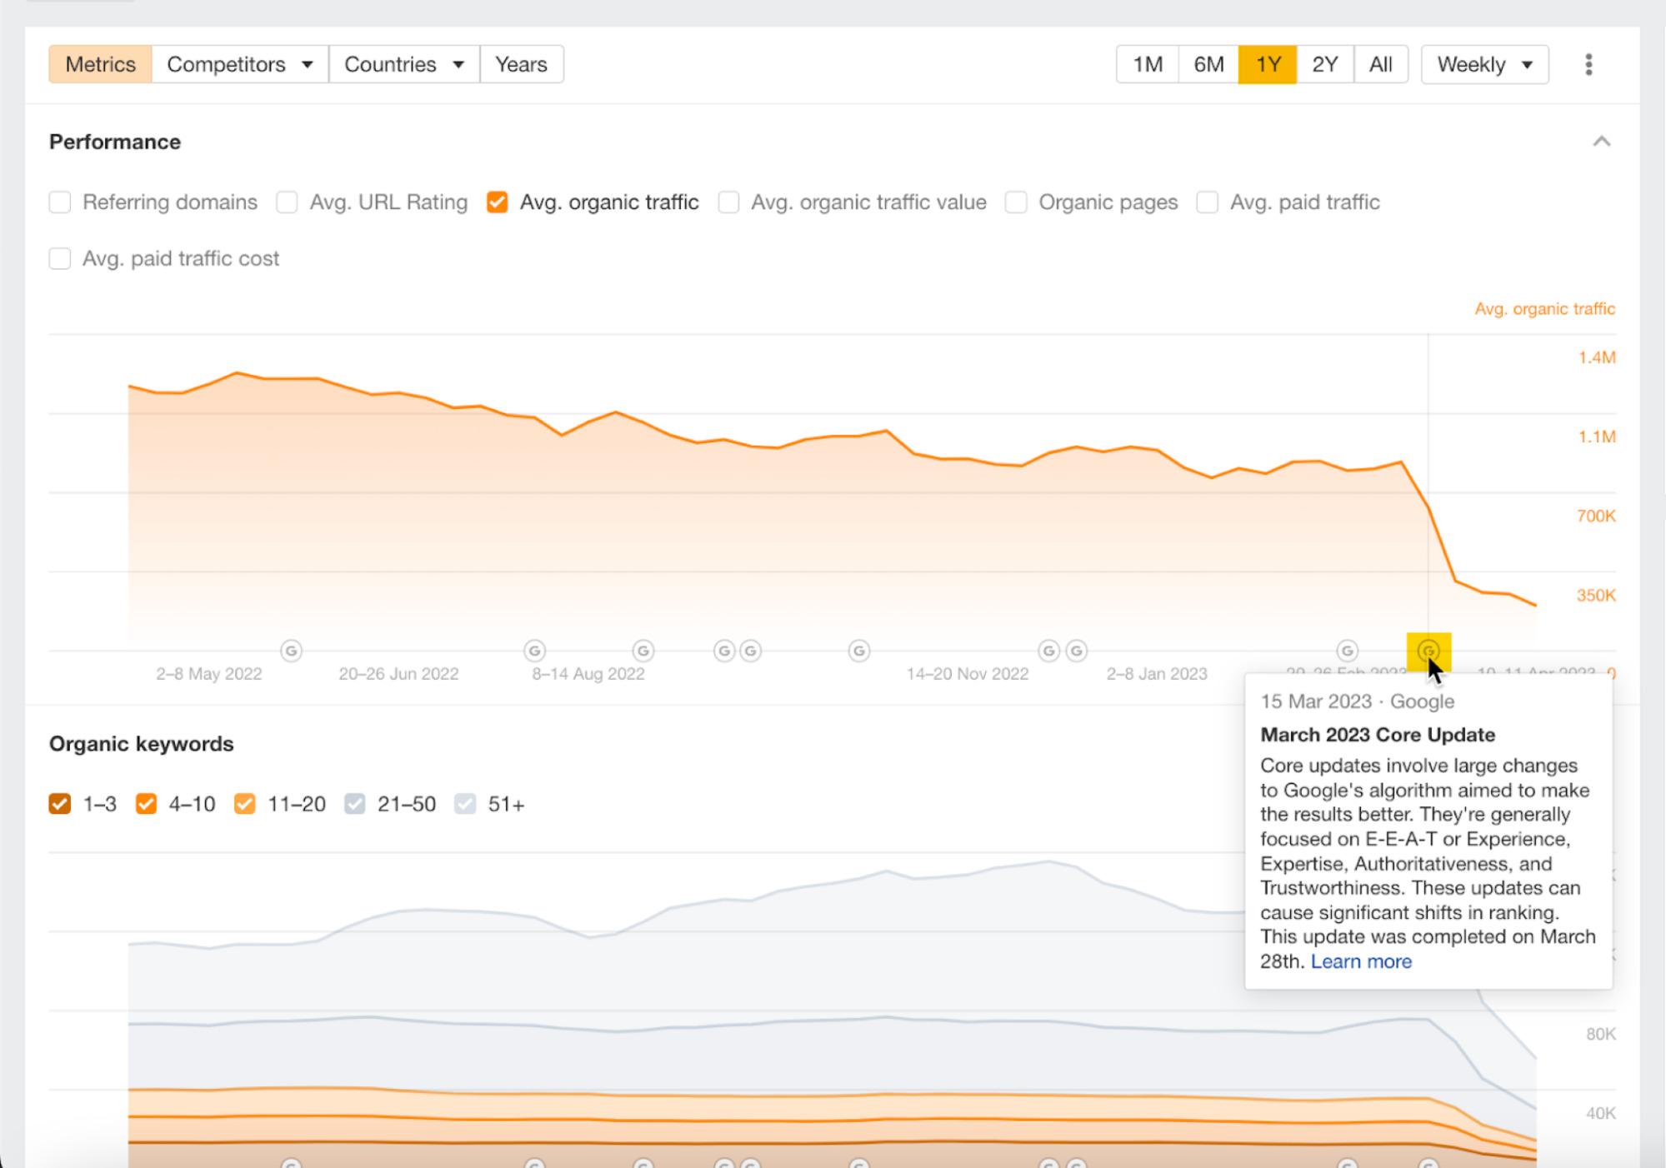Select the Years filter tab
The height and width of the screenshot is (1168, 1666).
[522, 63]
